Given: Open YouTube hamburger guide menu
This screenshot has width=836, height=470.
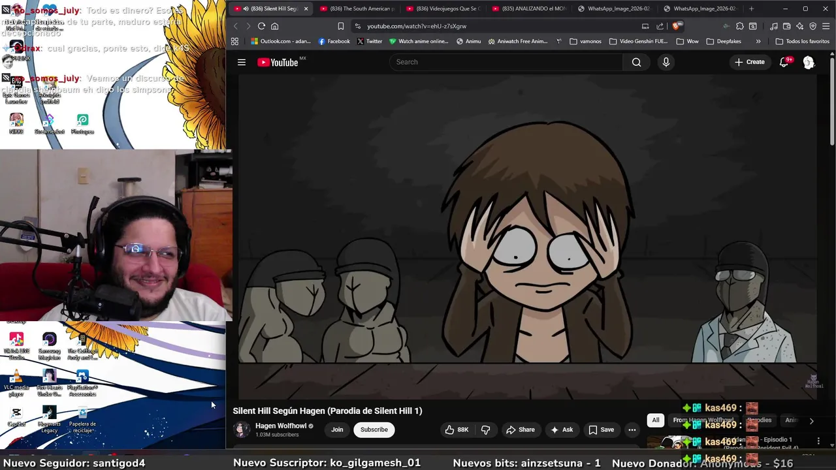Looking at the screenshot, I should click(x=242, y=62).
